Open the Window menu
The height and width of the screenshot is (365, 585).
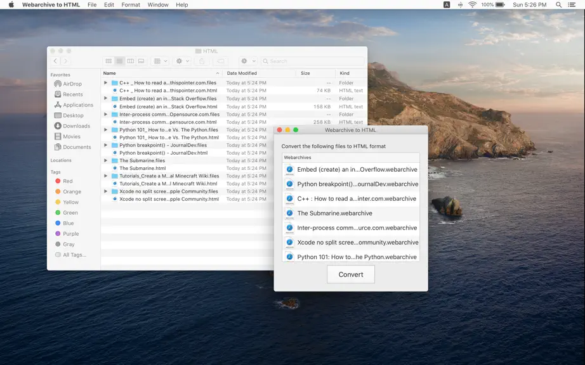(x=158, y=4)
